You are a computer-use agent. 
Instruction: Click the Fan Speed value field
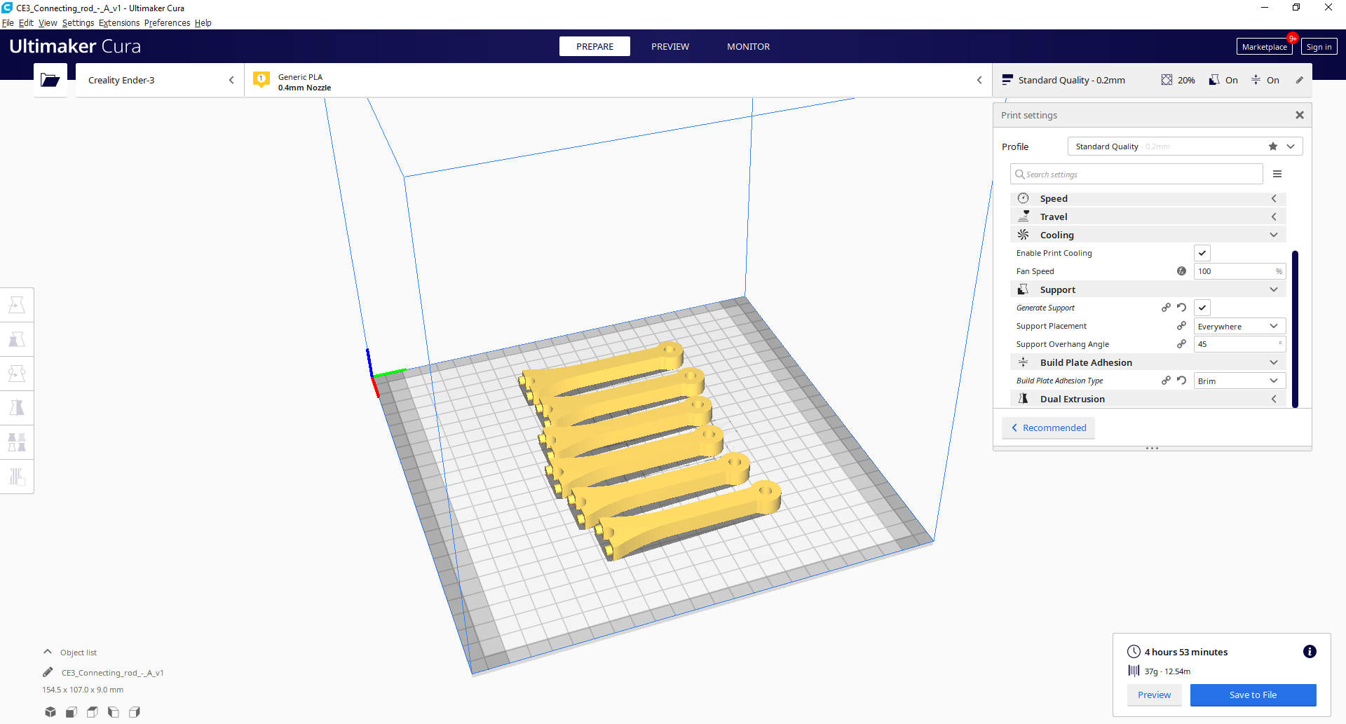(x=1239, y=271)
